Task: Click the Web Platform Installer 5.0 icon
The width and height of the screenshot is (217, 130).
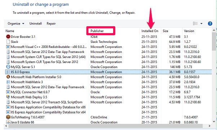Action: pos(8,77)
